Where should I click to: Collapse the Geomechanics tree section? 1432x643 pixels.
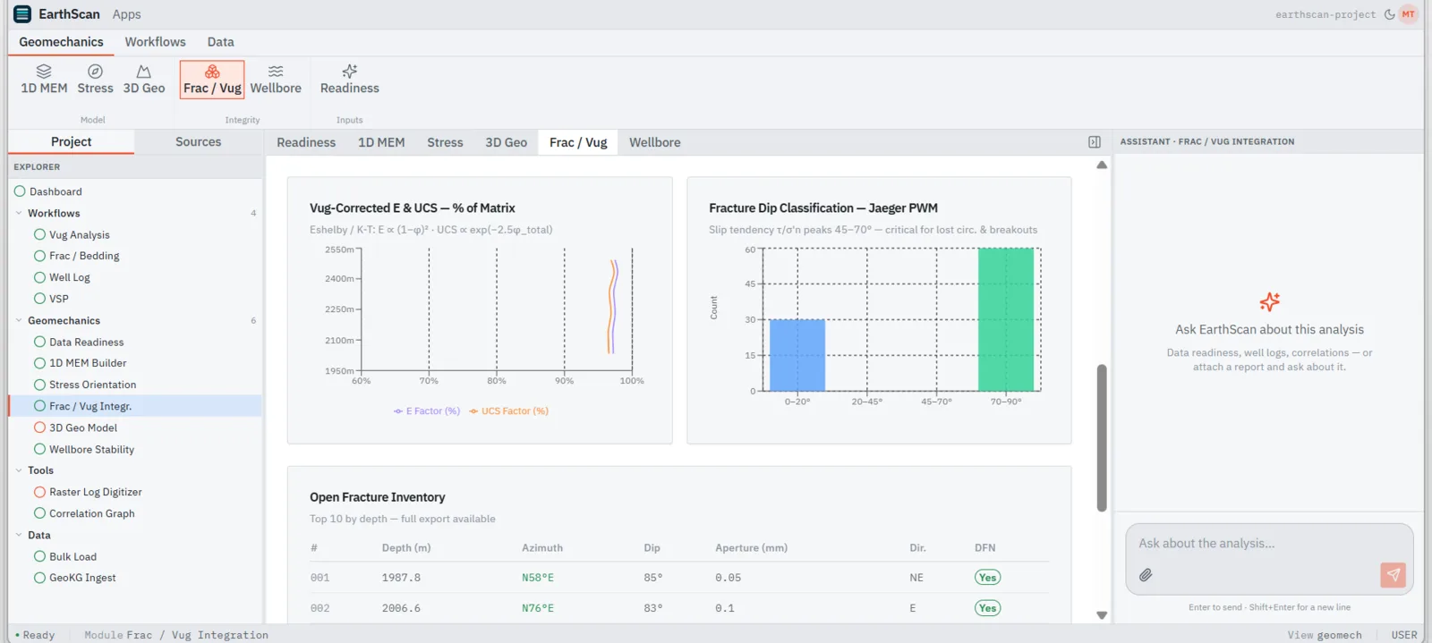pyautogui.click(x=19, y=320)
